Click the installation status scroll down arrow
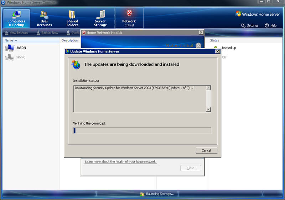 (208, 110)
